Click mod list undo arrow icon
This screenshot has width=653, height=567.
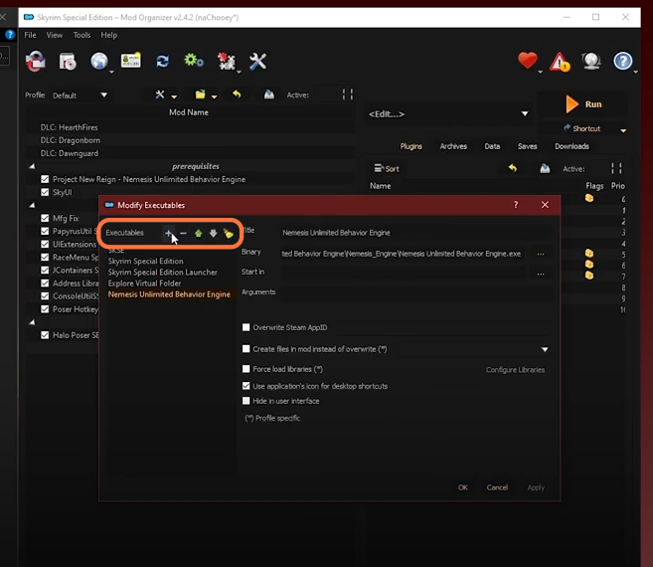(237, 94)
